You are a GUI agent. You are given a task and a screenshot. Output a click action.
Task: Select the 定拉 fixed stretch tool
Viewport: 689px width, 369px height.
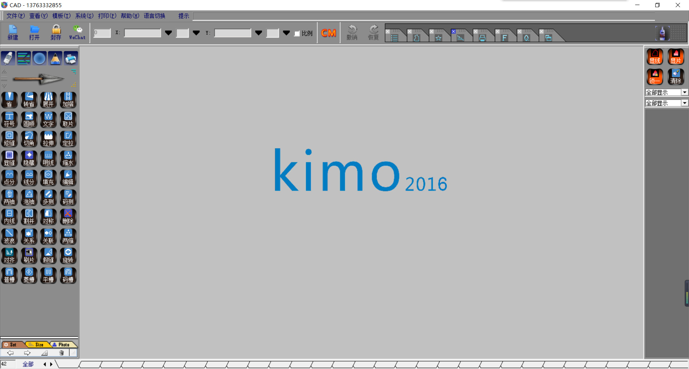(x=68, y=139)
